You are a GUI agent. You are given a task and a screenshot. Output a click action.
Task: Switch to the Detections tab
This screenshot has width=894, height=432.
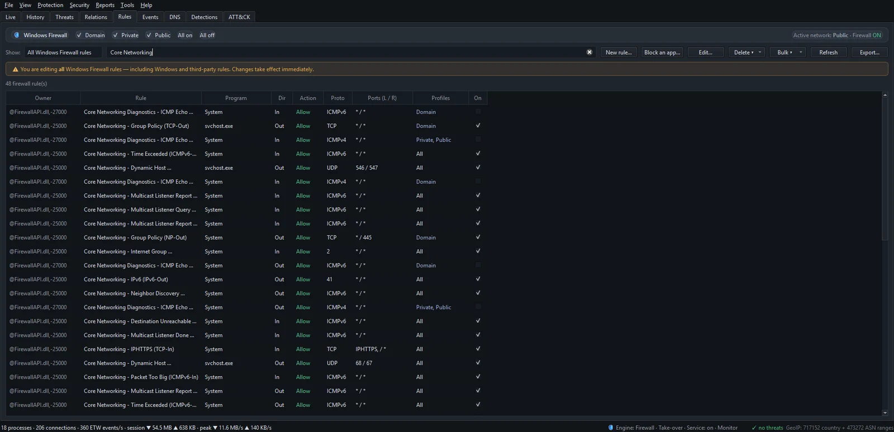pos(204,17)
